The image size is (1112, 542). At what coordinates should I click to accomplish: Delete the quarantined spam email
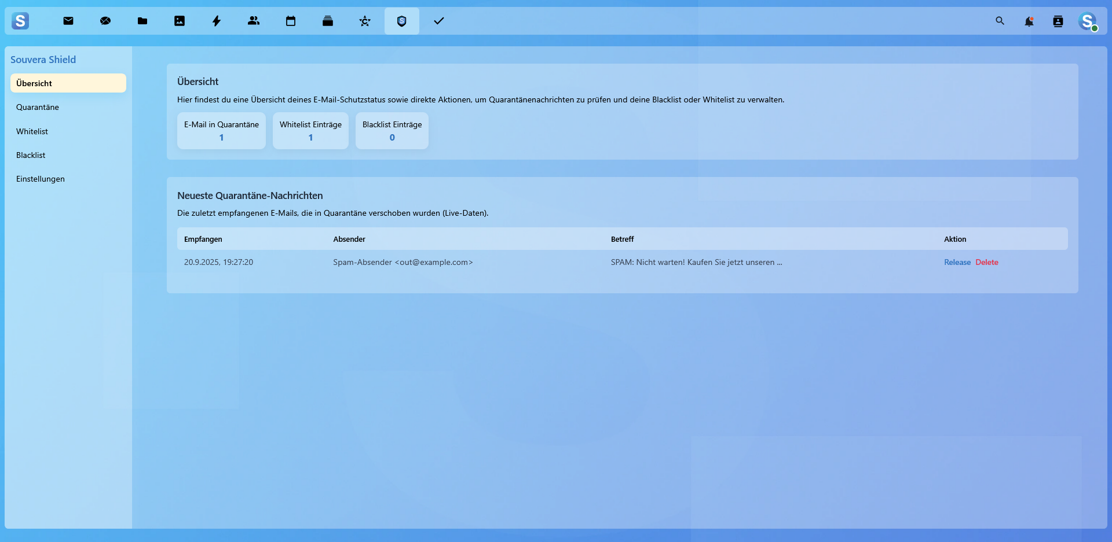(x=986, y=262)
